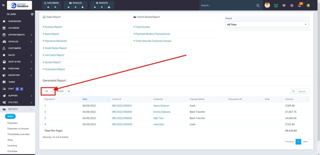Screen dimensions: 320x155
Task: Open vehicle reminders bell icon under VEHICLES
Action: 82,7
